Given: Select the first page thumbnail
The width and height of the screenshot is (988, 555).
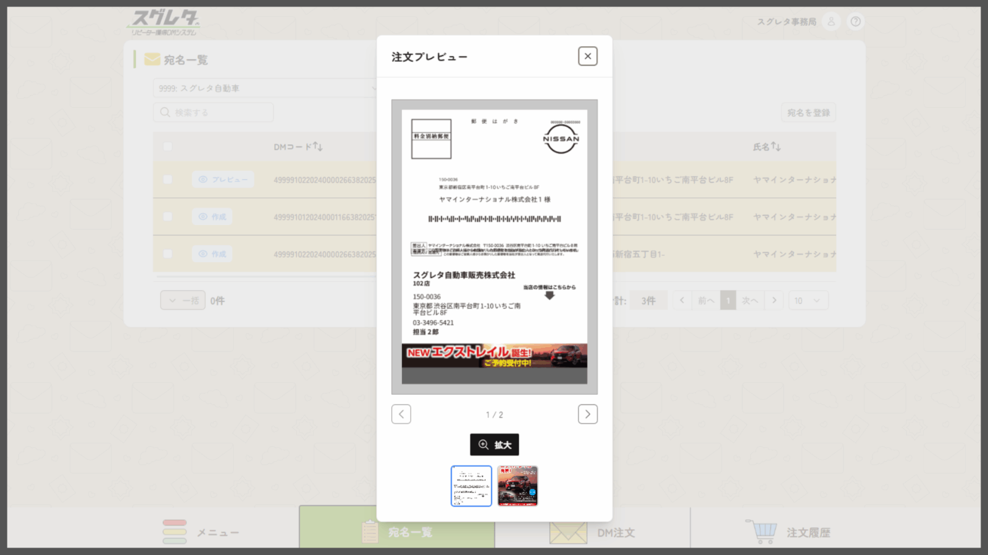Looking at the screenshot, I should click(471, 486).
